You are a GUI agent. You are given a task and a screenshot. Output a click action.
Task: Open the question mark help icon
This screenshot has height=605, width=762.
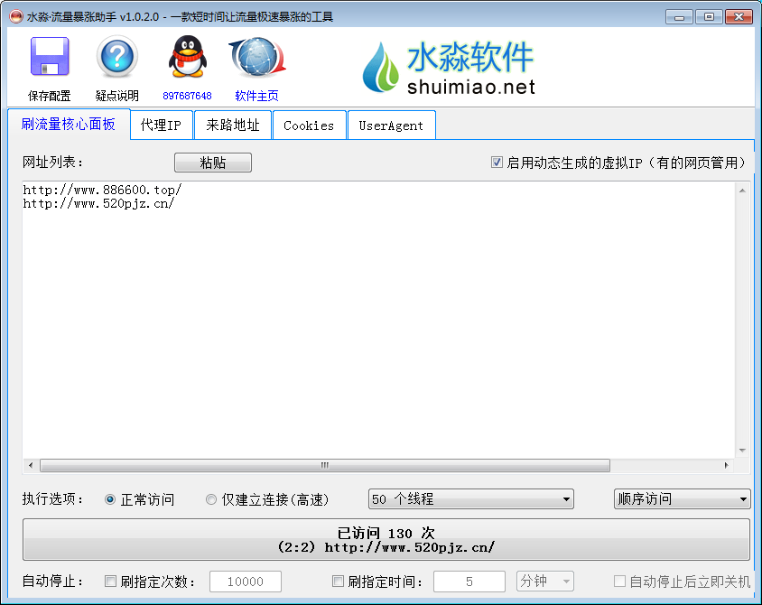point(117,57)
